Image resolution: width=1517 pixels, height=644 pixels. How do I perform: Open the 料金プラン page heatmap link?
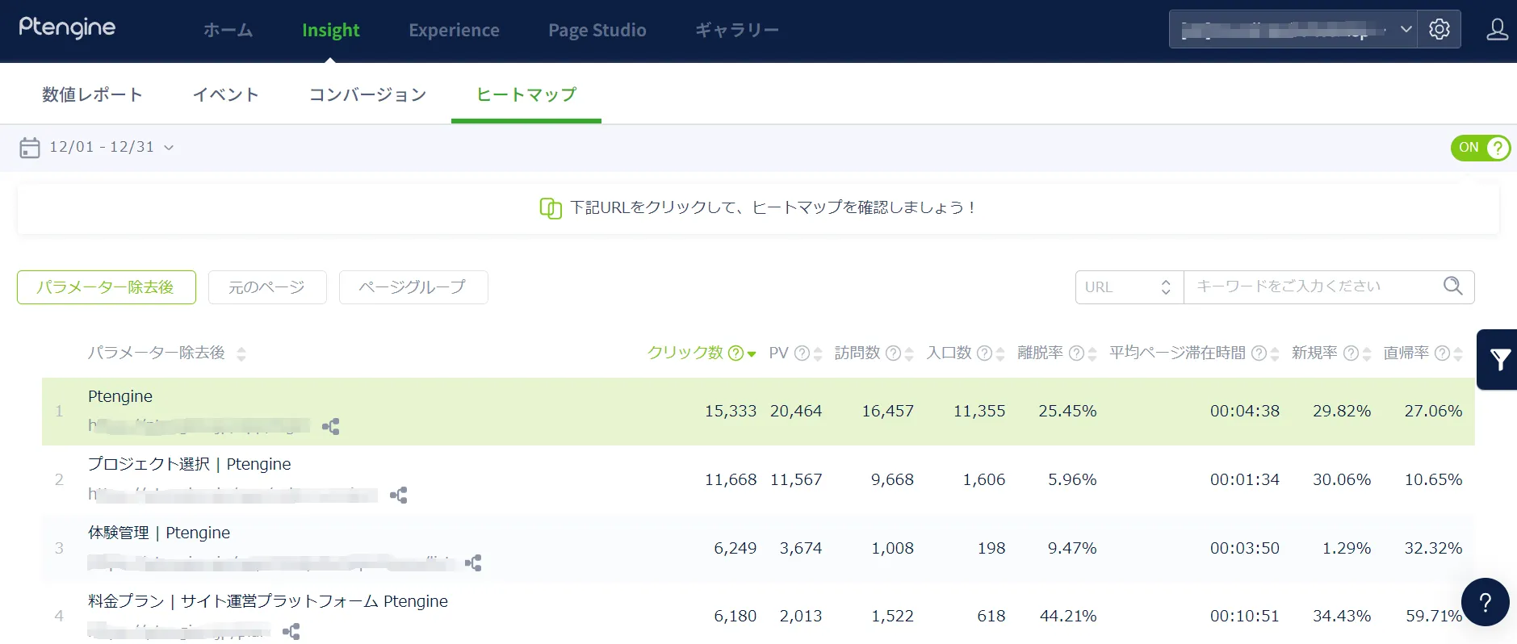(267, 601)
